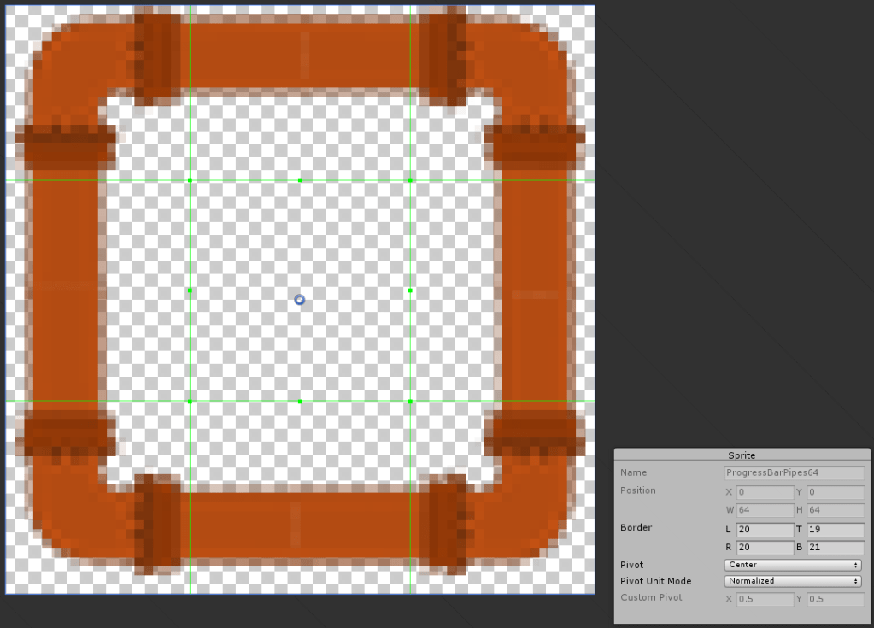Select the left border line middle handle
This screenshot has height=628, width=874.
point(190,291)
